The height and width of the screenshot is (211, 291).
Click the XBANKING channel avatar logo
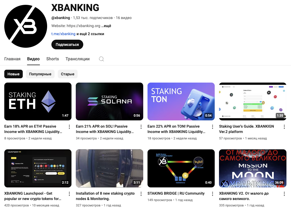[x=26, y=26]
